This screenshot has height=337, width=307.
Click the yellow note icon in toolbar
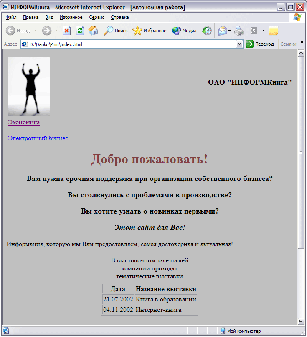click(x=274, y=31)
